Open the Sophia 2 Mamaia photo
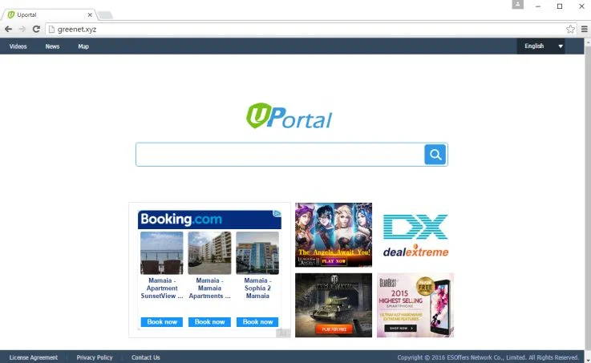 pyautogui.click(x=257, y=252)
